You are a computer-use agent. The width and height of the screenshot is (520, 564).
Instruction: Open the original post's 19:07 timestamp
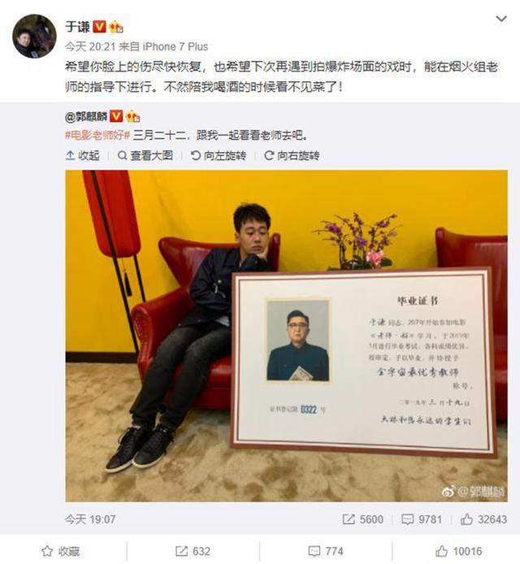(x=90, y=519)
